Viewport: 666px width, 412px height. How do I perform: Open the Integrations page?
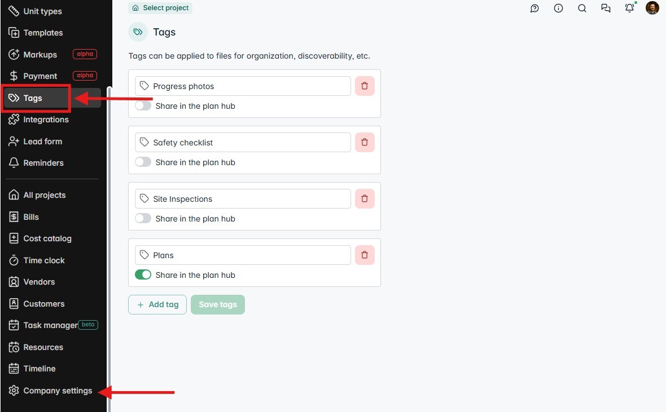click(x=46, y=119)
